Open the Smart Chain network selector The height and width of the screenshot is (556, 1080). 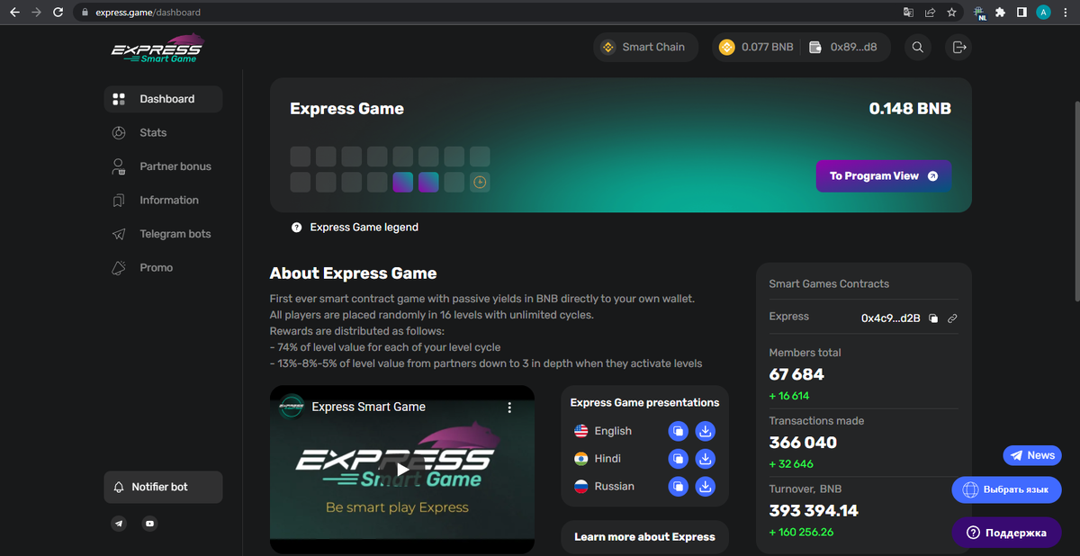(x=645, y=47)
